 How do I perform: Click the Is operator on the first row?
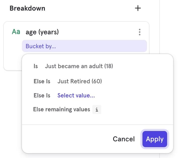click(x=36, y=66)
